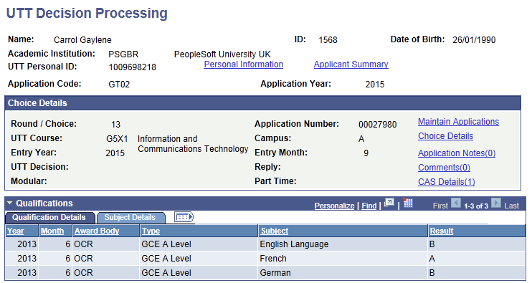
Task: Click GCE A Level in the French row
Action: click(166, 258)
